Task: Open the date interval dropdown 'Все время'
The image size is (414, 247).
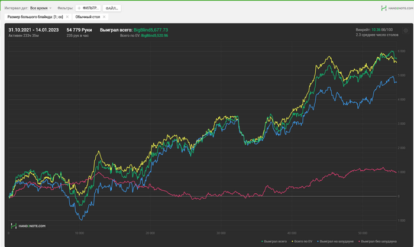Action: pos(41,8)
